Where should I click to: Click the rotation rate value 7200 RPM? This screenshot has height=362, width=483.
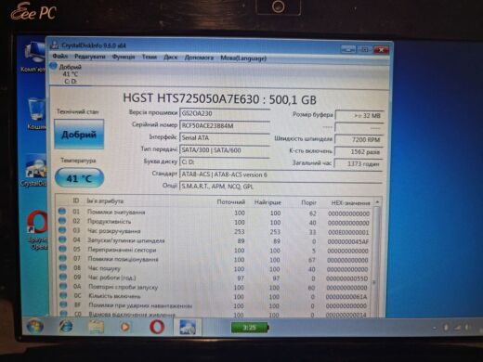(359, 139)
